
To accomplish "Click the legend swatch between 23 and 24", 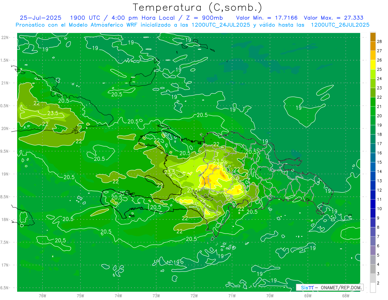I will point(373,83).
